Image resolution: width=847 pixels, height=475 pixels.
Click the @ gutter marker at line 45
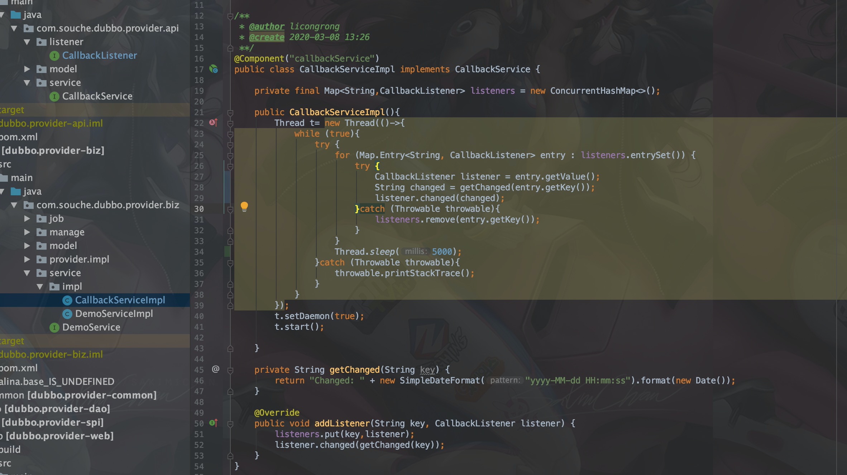[x=215, y=369]
